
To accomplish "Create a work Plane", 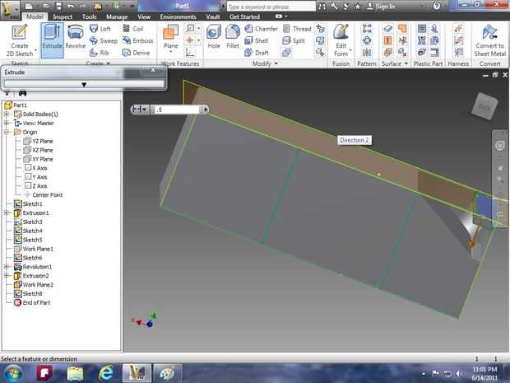I will (171, 39).
